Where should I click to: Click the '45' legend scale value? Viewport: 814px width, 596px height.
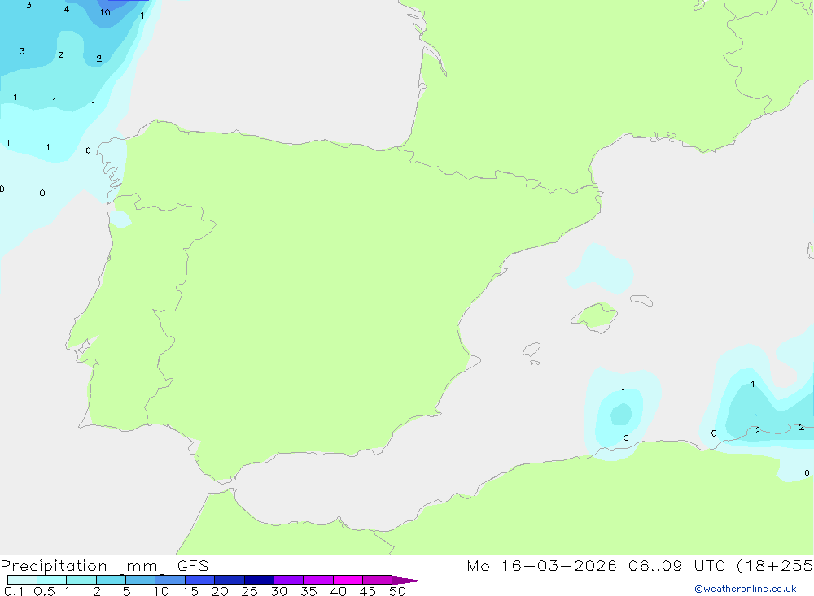coord(368,591)
